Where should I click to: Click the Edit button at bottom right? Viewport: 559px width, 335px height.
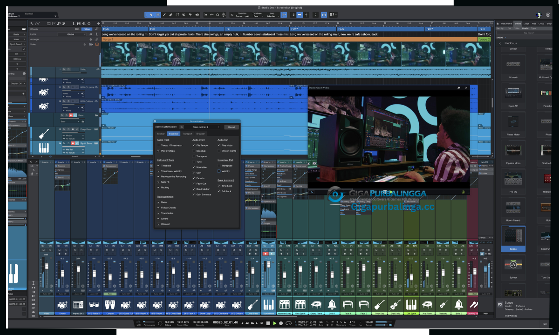pyautogui.click(x=545, y=324)
